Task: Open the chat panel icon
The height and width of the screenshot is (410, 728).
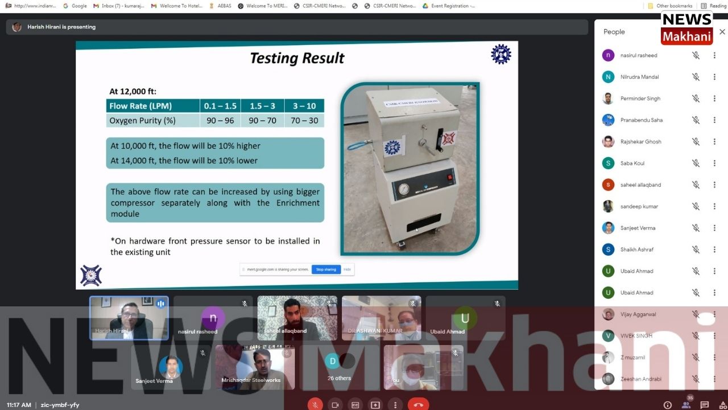Action: pyautogui.click(x=705, y=405)
